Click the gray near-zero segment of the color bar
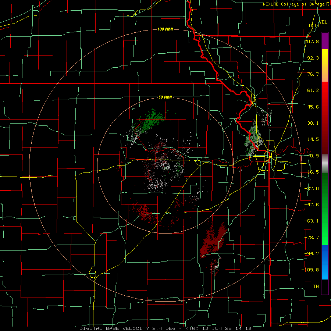Viewport: 331px width, 331px height. coord(325,164)
